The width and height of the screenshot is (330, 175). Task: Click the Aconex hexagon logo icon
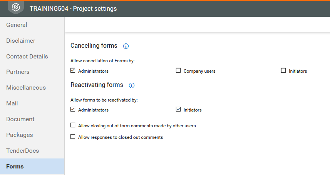16,7
